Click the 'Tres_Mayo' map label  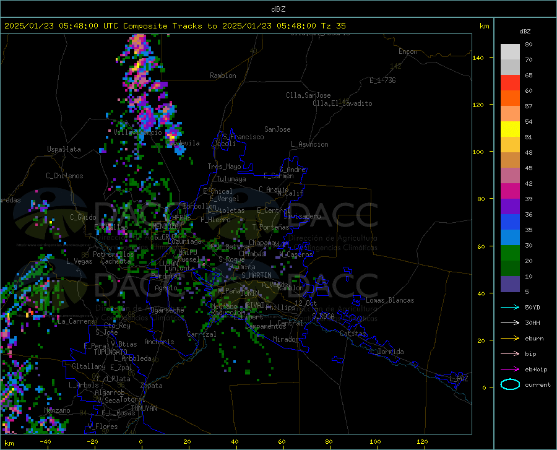tap(224, 167)
